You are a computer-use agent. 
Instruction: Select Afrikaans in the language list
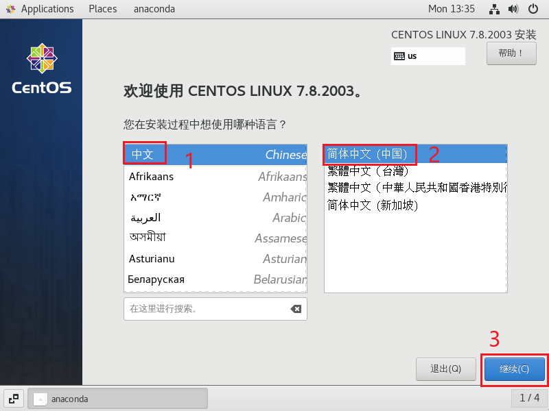tap(215, 177)
